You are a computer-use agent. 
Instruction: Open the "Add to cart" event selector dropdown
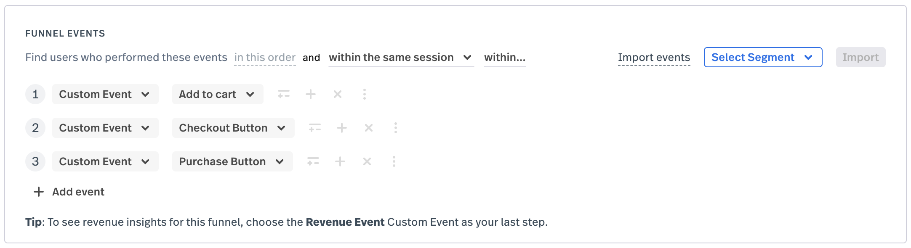click(217, 94)
